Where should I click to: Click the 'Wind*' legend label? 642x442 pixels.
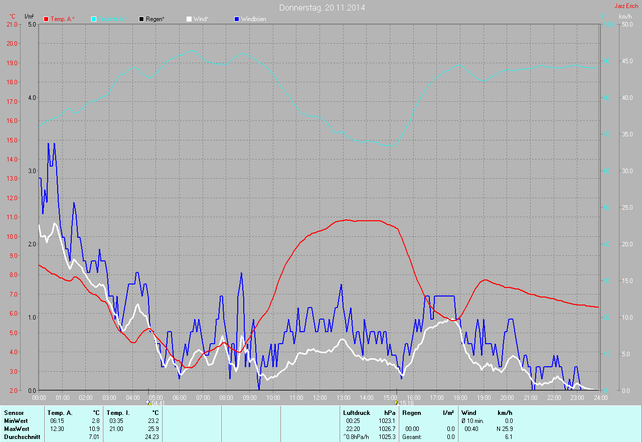click(201, 19)
